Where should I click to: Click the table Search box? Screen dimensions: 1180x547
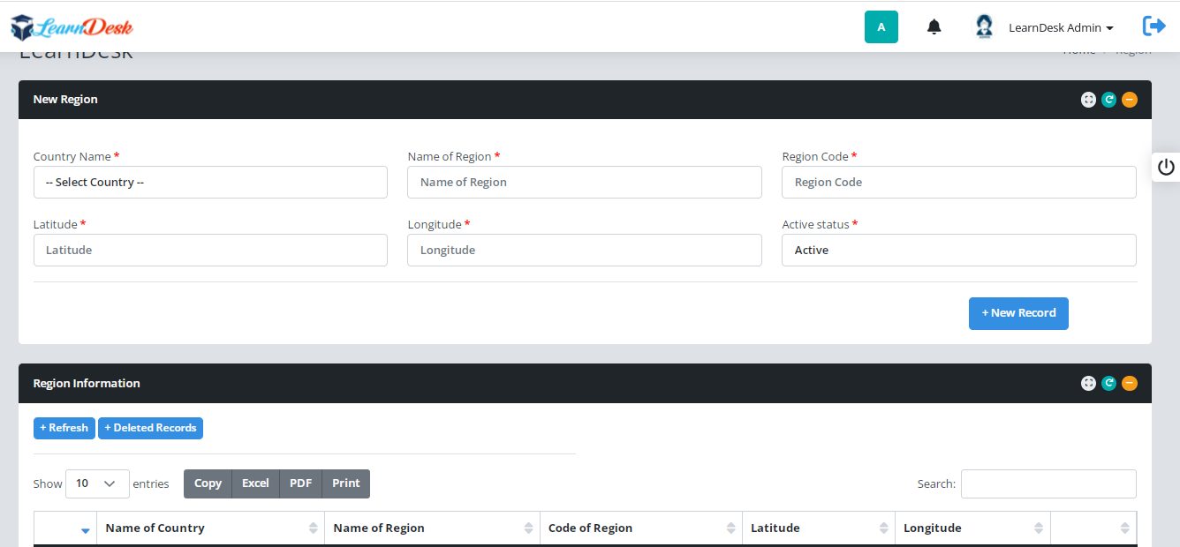1048,483
